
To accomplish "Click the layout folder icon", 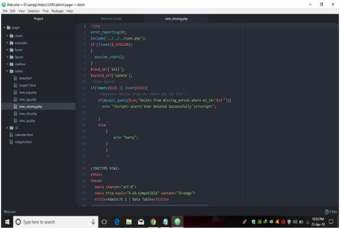I will click(12, 57).
